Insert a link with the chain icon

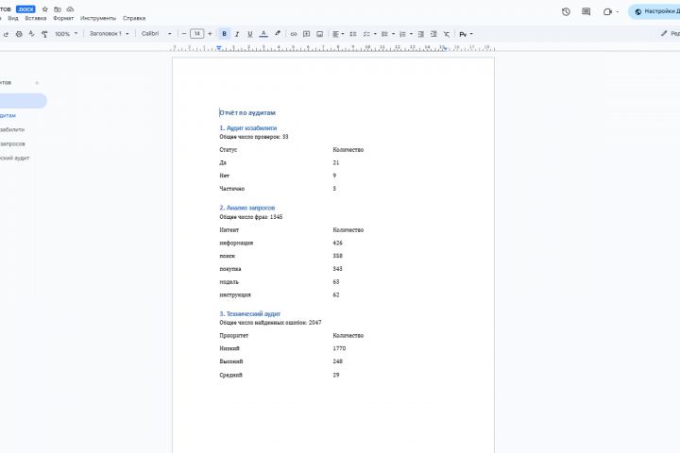tap(294, 34)
